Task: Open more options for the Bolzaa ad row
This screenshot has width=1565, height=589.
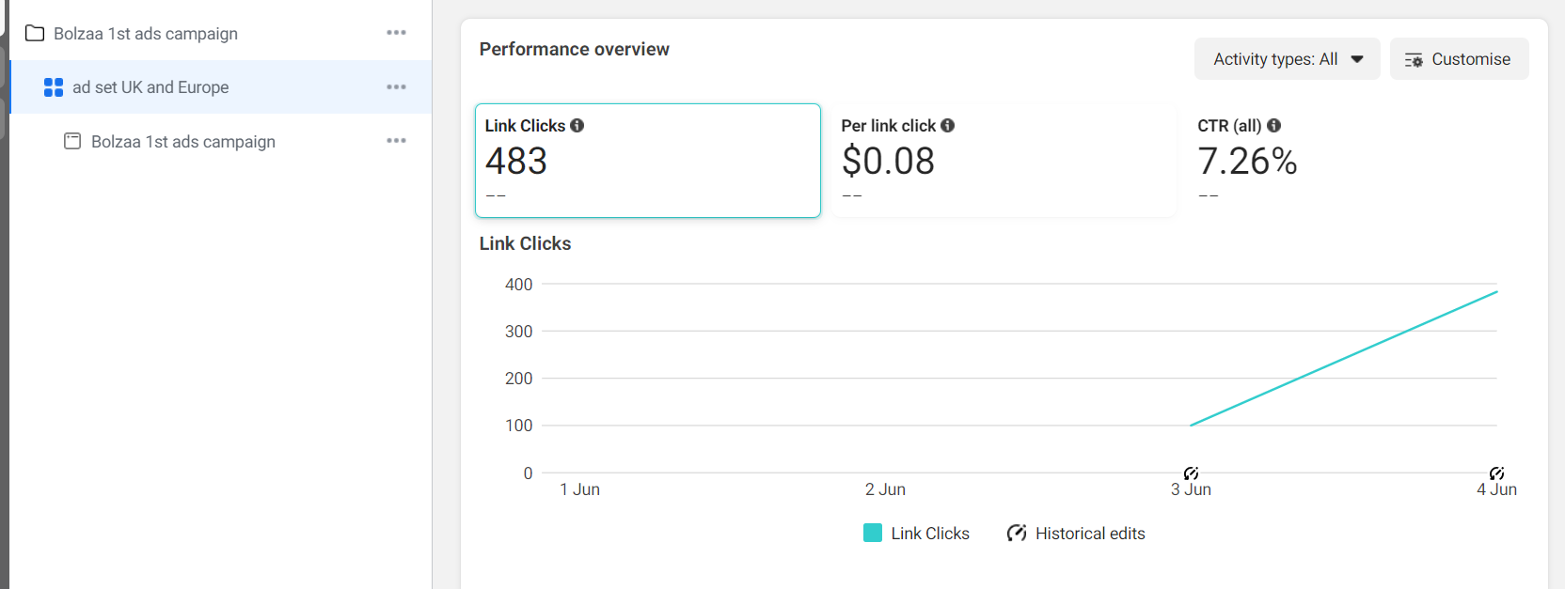Action: pyautogui.click(x=396, y=141)
